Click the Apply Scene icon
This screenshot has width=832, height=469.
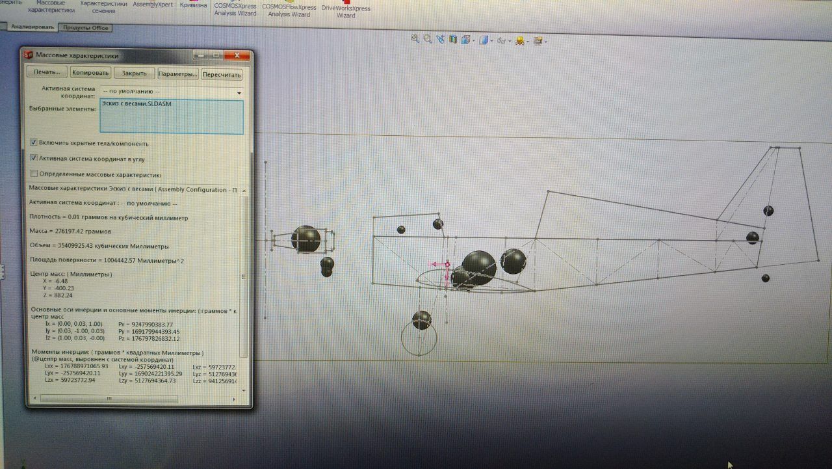519,40
